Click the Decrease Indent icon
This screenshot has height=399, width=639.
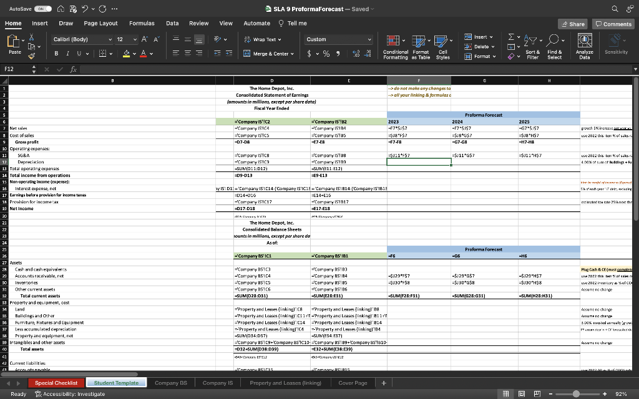[217, 53]
